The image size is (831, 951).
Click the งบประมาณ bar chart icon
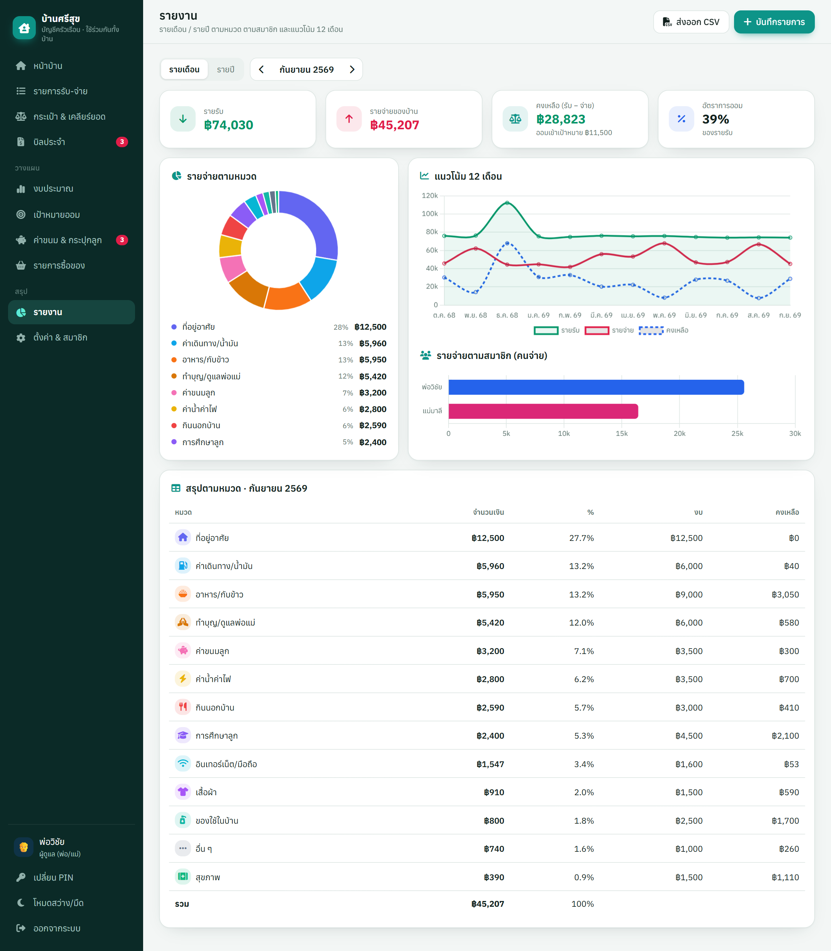(x=21, y=189)
